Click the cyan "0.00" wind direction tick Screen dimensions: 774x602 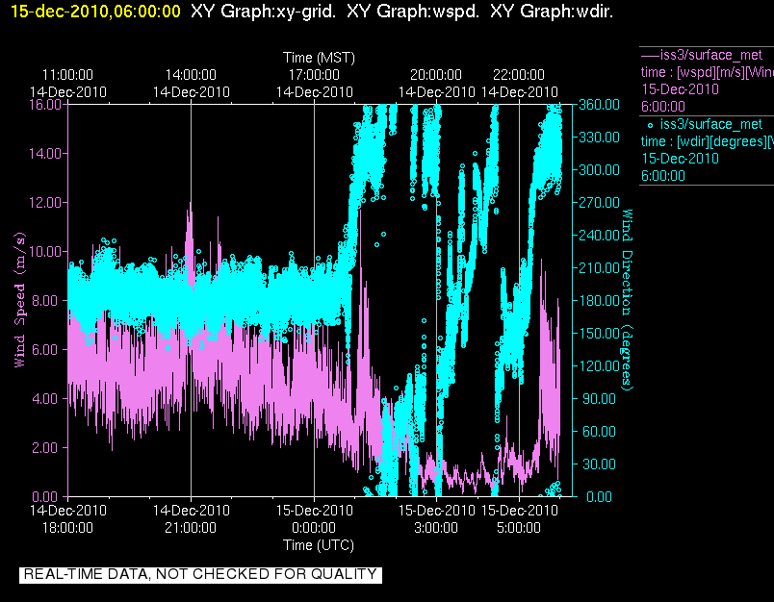click(599, 496)
